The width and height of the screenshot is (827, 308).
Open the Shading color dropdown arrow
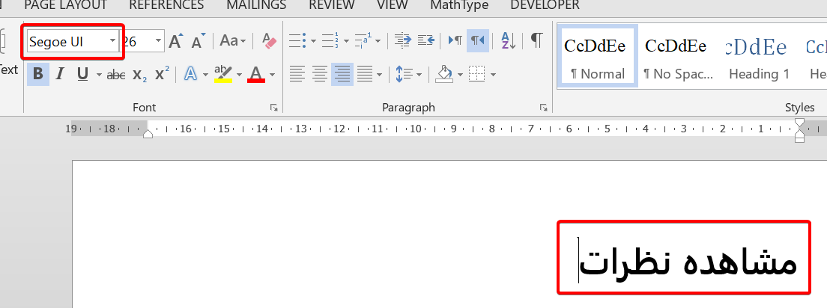461,75
